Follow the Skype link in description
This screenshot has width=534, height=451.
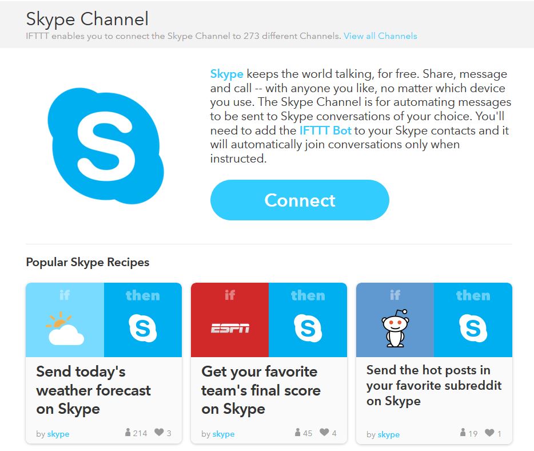[226, 74]
